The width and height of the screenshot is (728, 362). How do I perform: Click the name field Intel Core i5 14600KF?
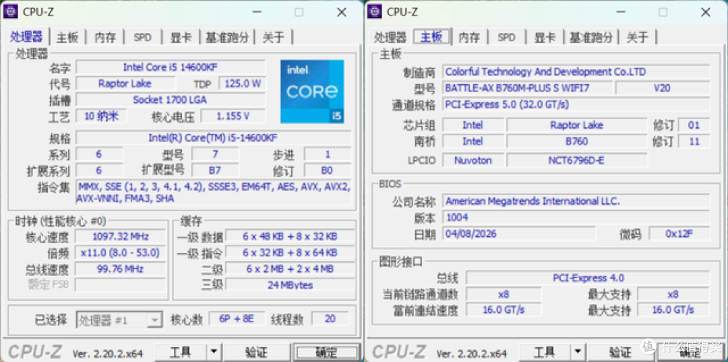(x=171, y=67)
